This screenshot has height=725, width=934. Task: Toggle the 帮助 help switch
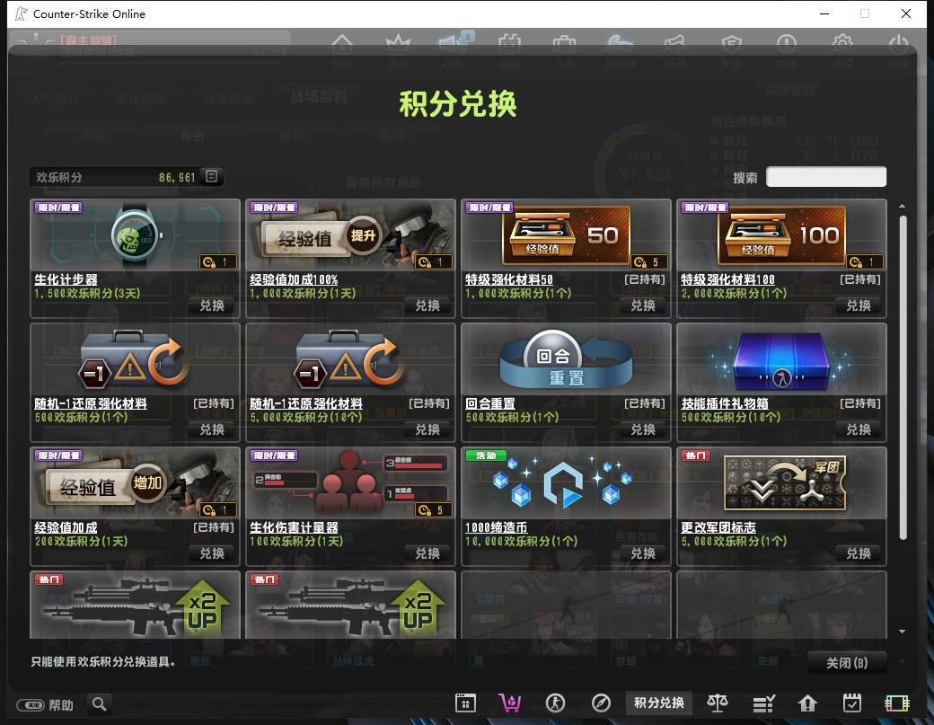pyautogui.click(x=31, y=705)
